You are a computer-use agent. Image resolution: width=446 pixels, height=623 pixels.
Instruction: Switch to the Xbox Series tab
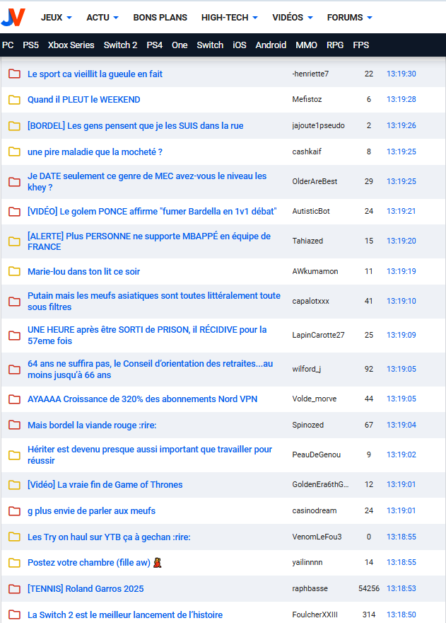click(71, 45)
